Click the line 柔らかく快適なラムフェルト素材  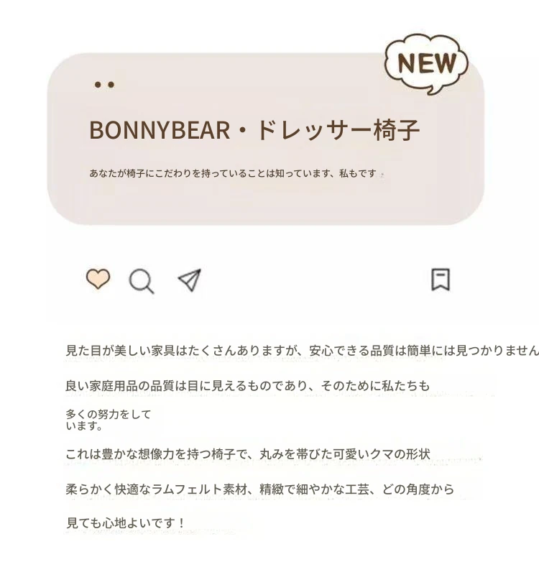click(x=259, y=489)
